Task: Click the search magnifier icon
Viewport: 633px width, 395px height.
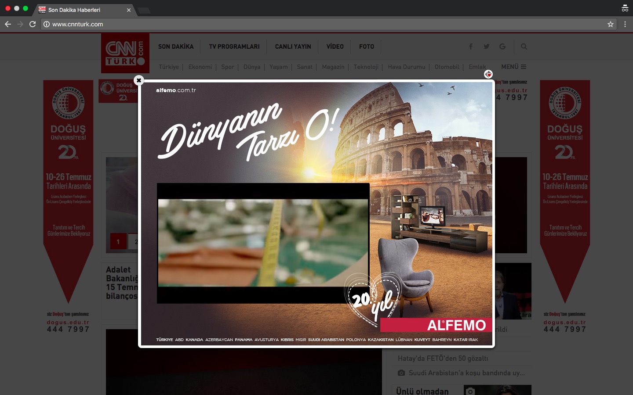Action: point(524,47)
